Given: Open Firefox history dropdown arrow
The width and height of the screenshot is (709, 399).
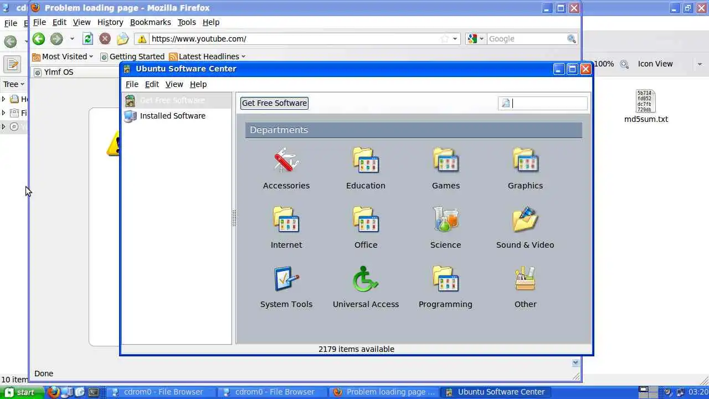Looking at the screenshot, I should pyautogui.click(x=71, y=39).
